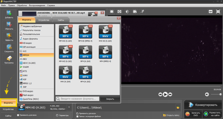Toggle Применить для всех under output path
This screenshot has height=119, width=223.
77,113
